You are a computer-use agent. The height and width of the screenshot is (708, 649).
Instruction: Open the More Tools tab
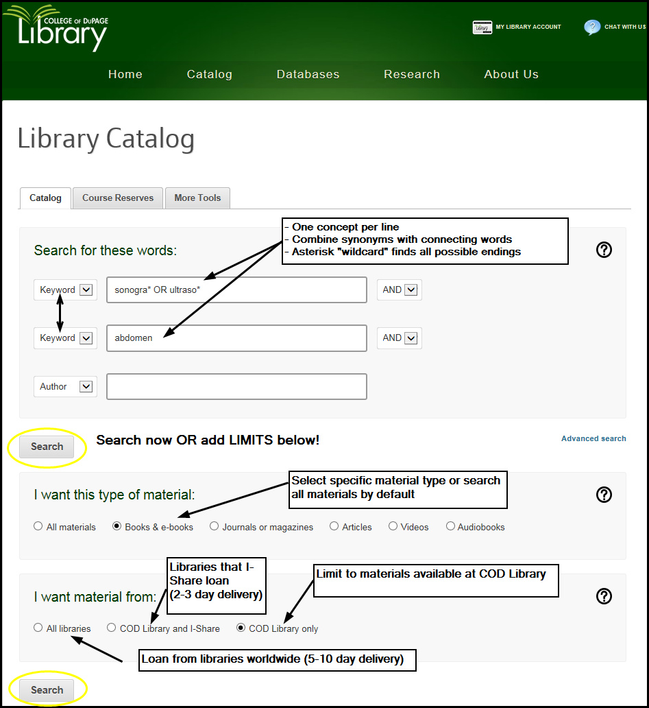click(197, 198)
